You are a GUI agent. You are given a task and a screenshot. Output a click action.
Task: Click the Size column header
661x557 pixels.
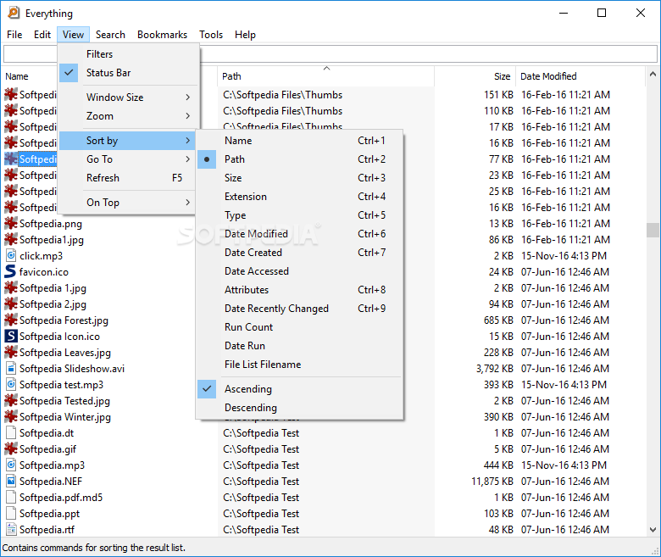pyautogui.click(x=475, y=76)
